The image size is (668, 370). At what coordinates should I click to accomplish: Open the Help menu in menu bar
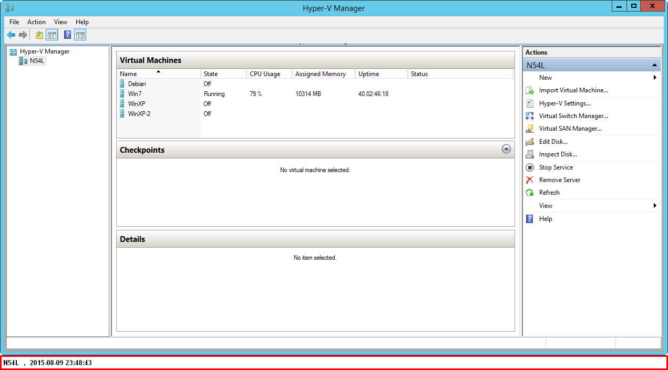pyautogui.click(x=82, y=22)
